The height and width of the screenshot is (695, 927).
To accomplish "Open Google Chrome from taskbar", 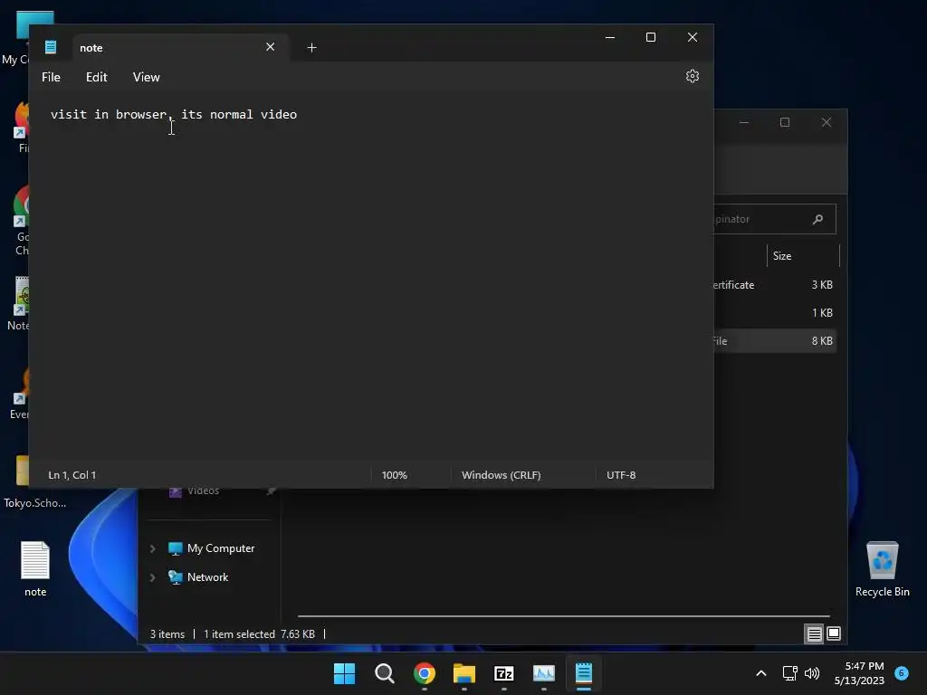I will [425, 673].
